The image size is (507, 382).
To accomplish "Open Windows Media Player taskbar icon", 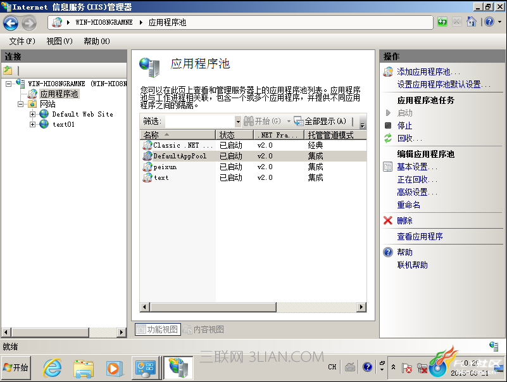I will (114, 369).
